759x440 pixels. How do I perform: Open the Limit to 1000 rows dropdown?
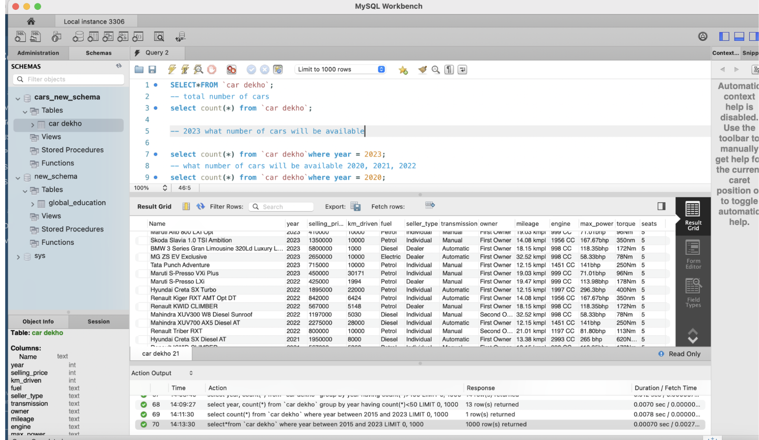coord(340,70)
